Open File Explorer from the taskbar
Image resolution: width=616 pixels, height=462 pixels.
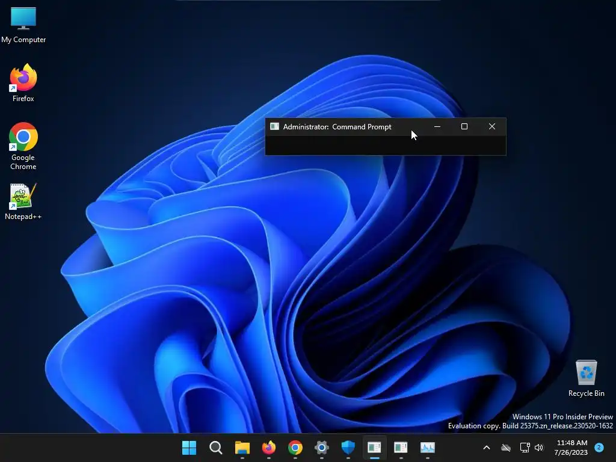tap(242, 448)
